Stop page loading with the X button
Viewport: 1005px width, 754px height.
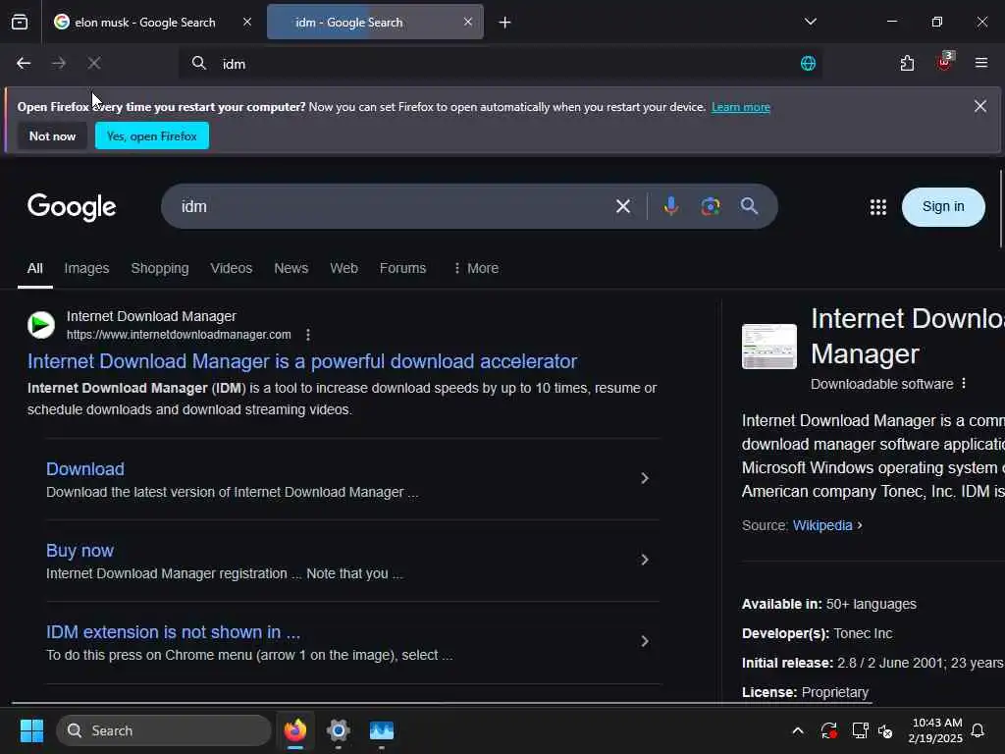(94, 63)
